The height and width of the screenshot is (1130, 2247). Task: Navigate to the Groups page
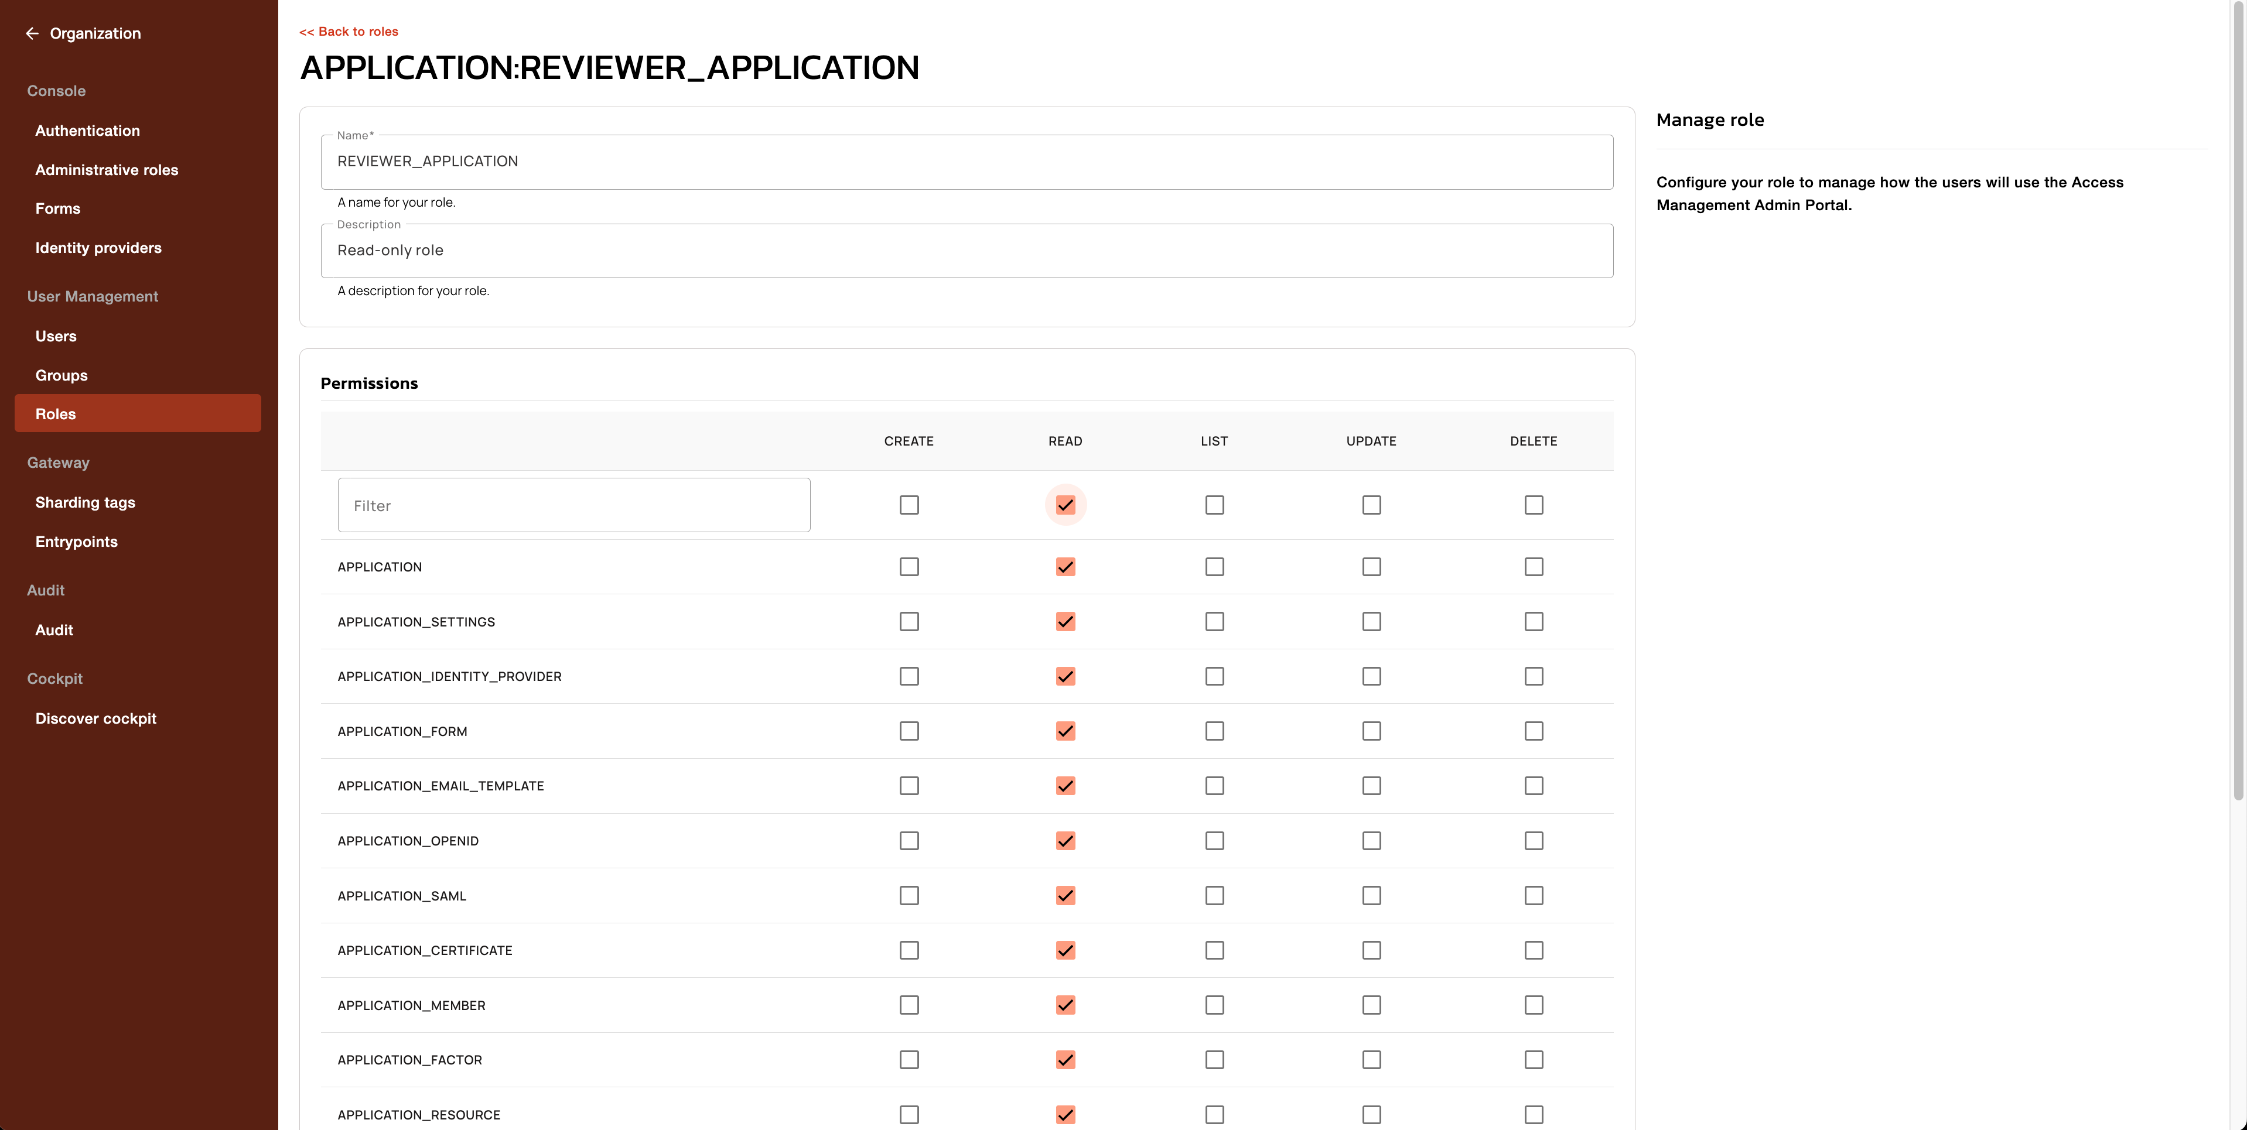point(61,375)
